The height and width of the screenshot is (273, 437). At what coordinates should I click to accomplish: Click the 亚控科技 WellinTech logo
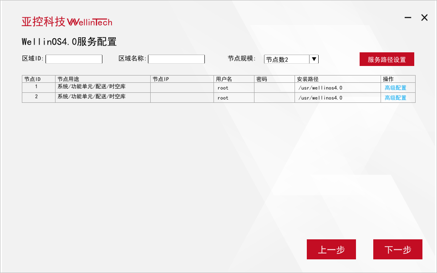coord(67,22)
